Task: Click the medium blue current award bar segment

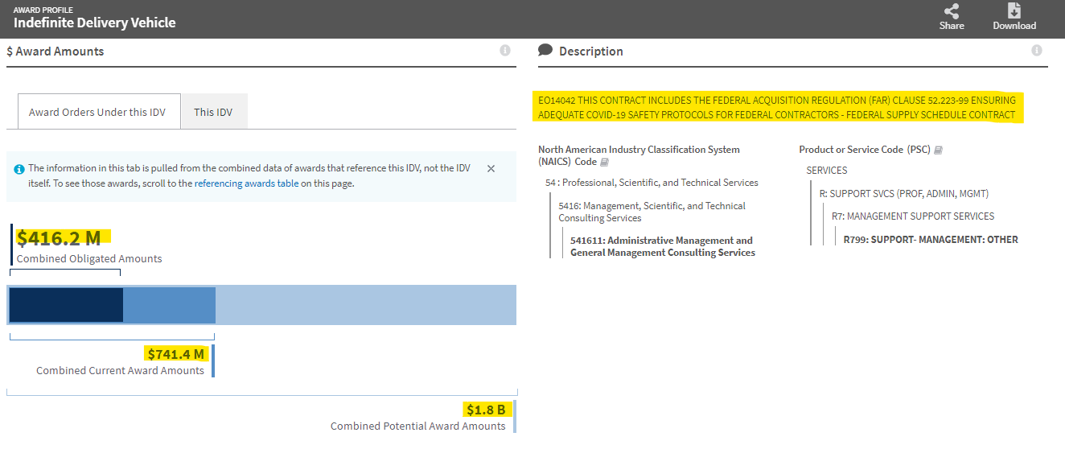Action: point(169,305)
